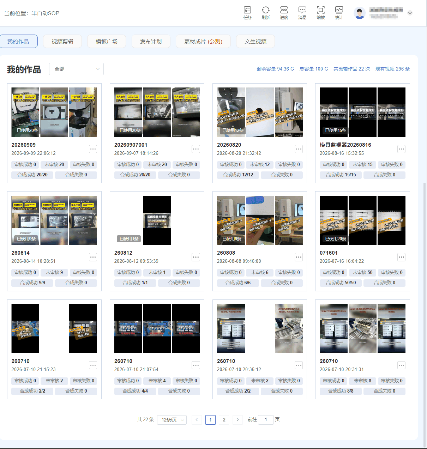Click the title 模具监视器20260816
Viewport: 427px width, 449px height.
(x=345, y=145)
